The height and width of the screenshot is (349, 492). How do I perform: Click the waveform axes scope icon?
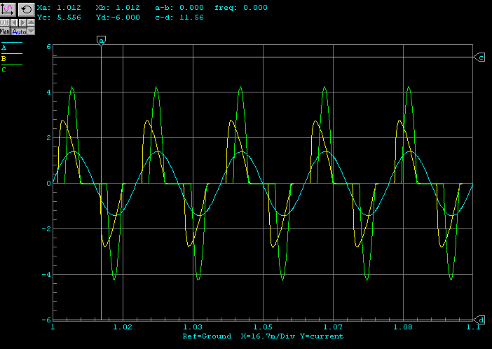pyautogui.click(x=8, y=9)
